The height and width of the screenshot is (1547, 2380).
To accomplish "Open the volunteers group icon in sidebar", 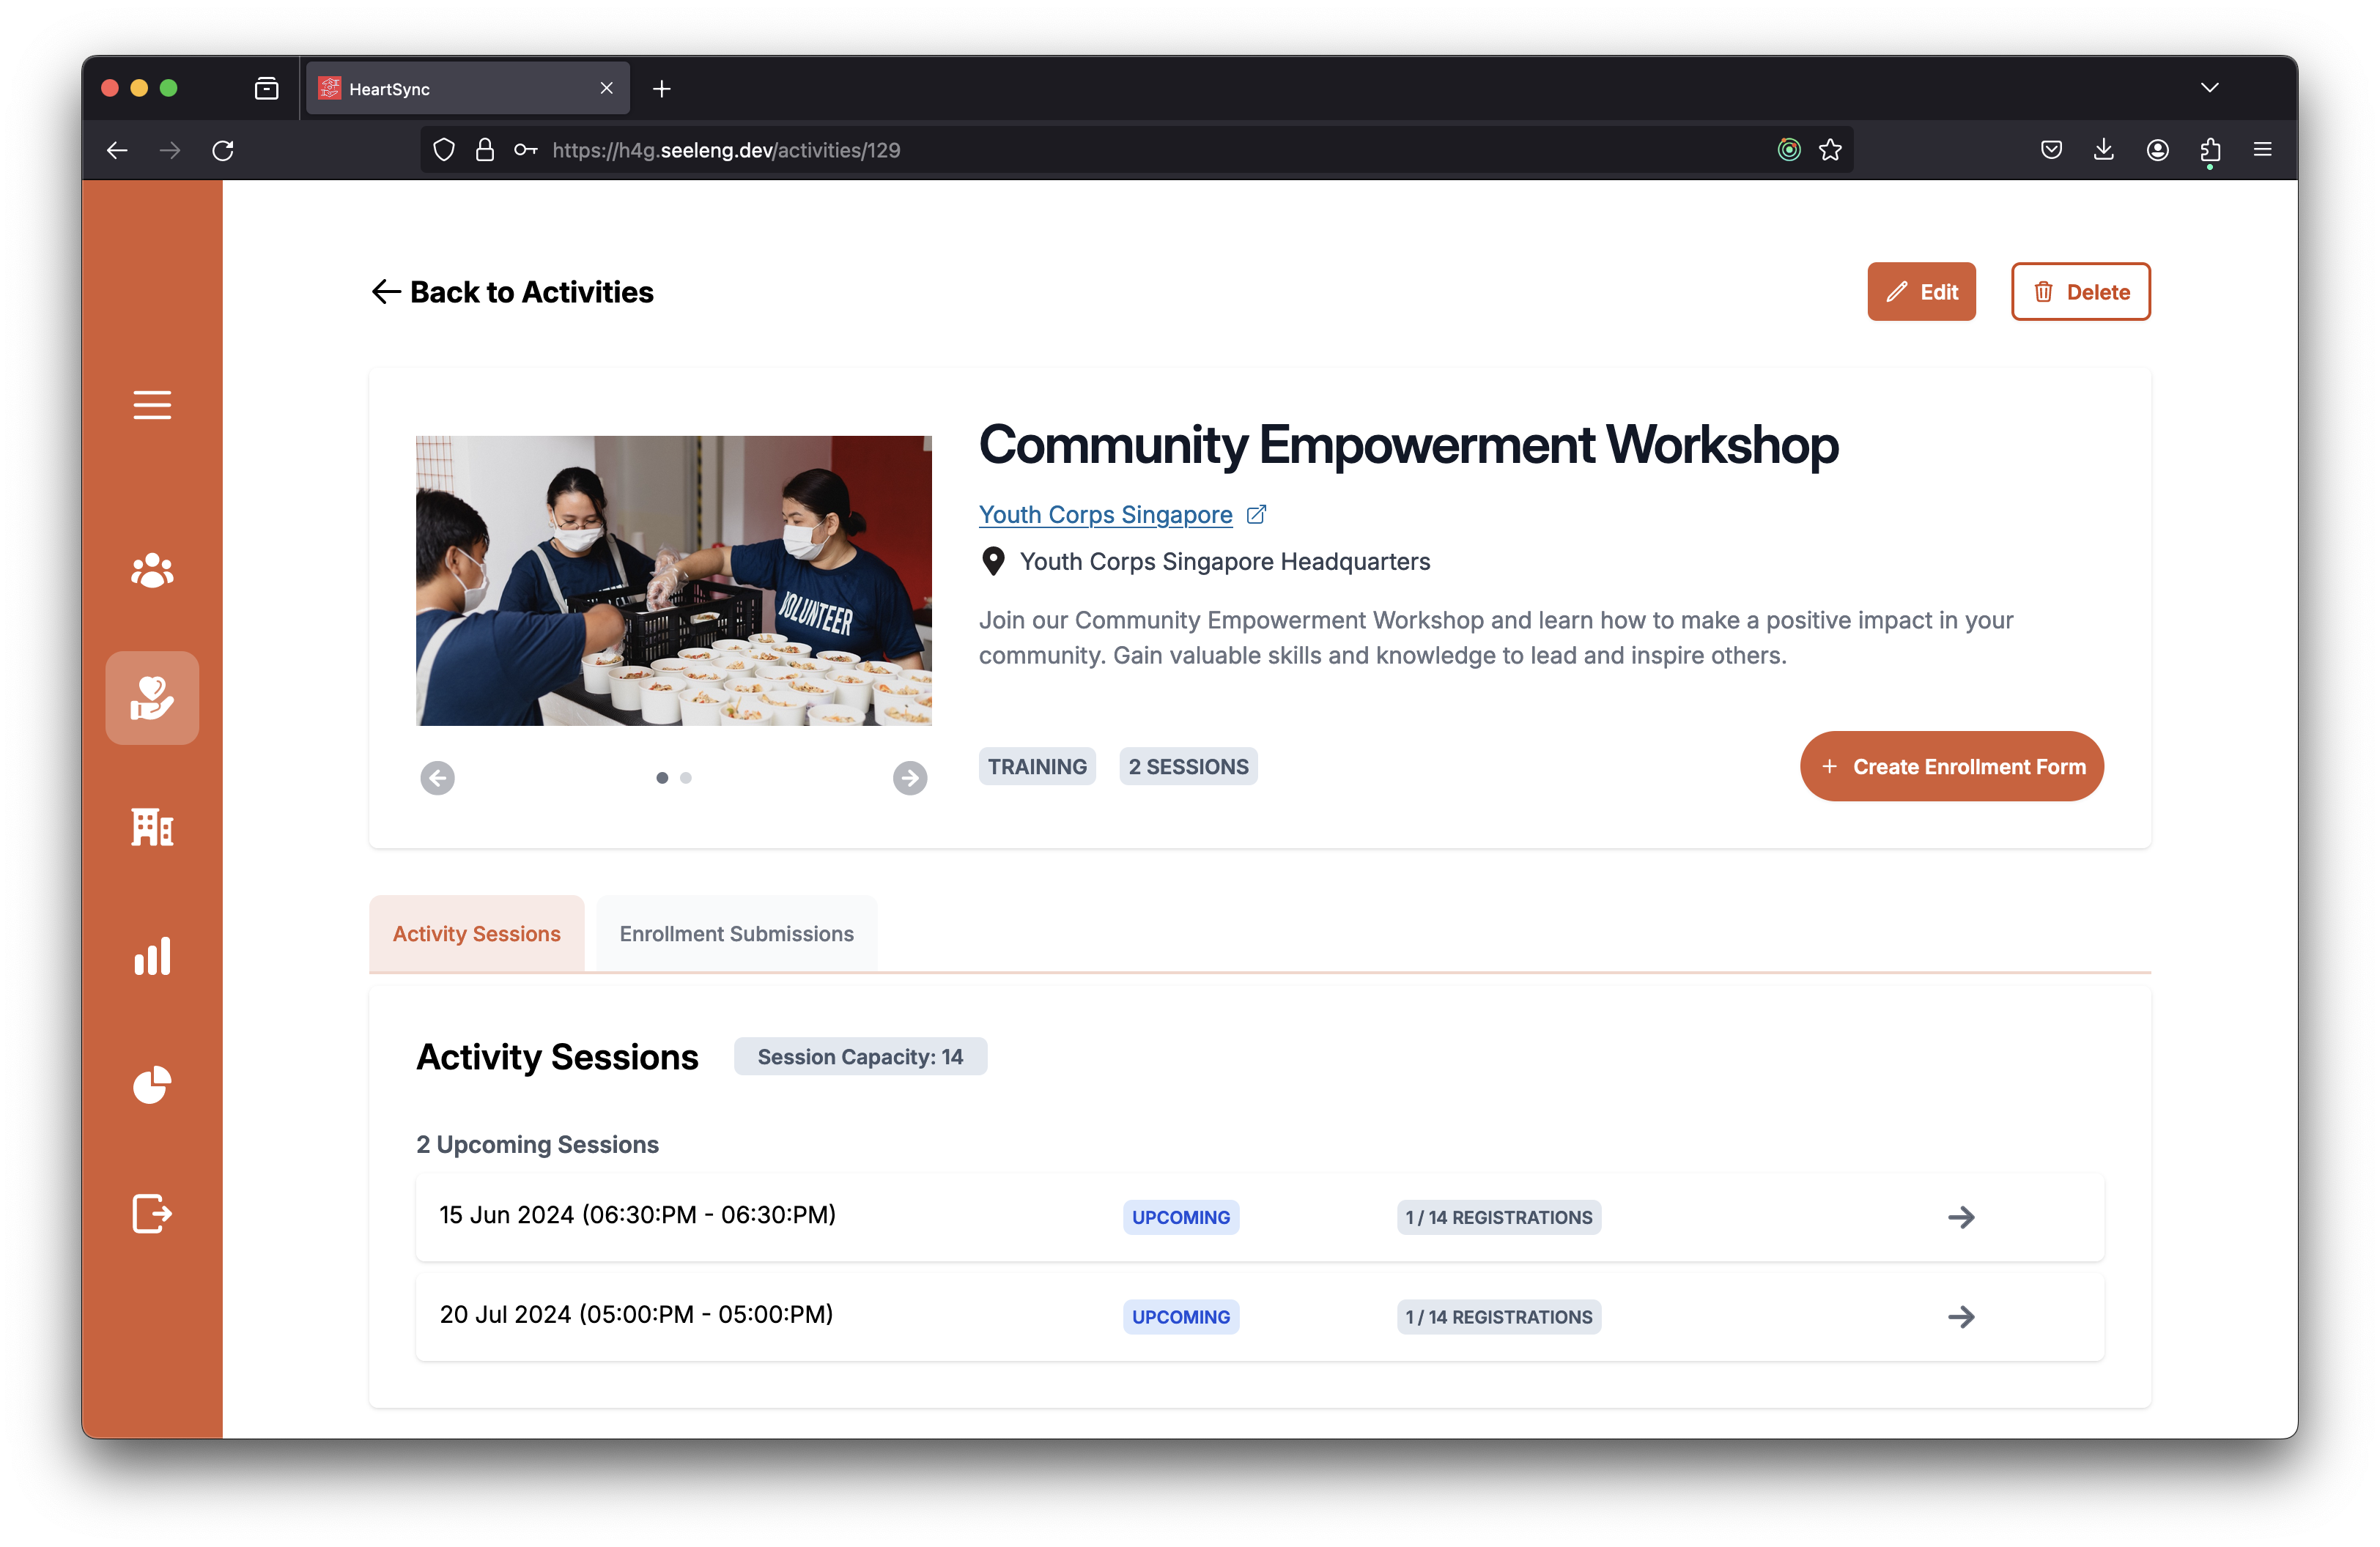I will tap(152, 571).
